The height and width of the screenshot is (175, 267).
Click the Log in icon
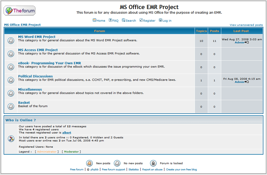(x=161, y=20)
